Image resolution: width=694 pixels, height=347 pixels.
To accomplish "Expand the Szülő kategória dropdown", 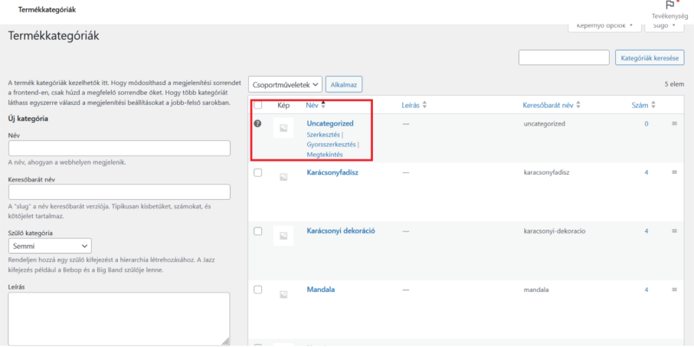I will coord(50,247).
